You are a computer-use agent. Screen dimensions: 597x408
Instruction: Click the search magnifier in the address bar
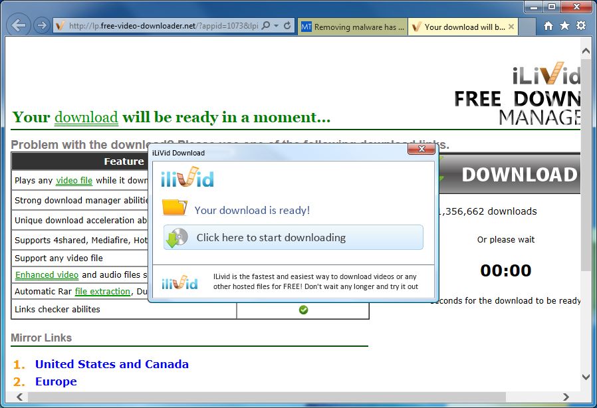pyautogui.click(x=266, y=25)
